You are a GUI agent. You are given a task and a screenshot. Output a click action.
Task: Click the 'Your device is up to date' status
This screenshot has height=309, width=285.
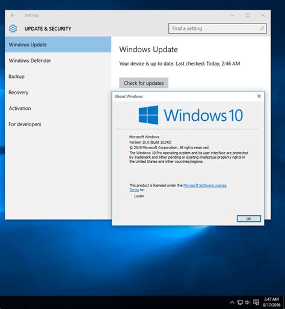coord(180,64)
